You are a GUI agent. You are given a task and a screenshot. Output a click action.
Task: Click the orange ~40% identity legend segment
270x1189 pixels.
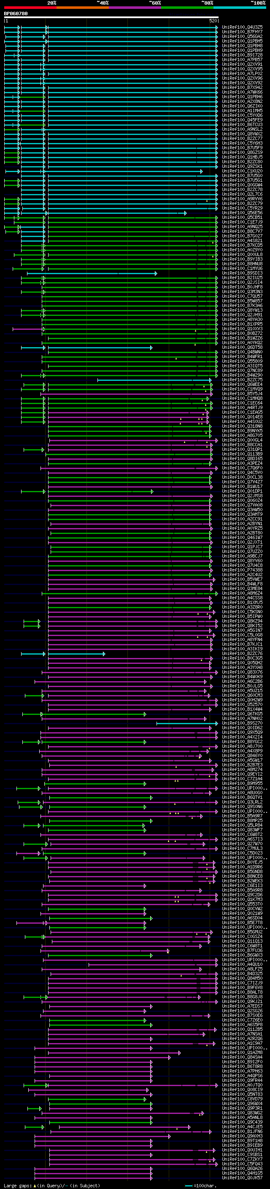[x=83, y=8]
